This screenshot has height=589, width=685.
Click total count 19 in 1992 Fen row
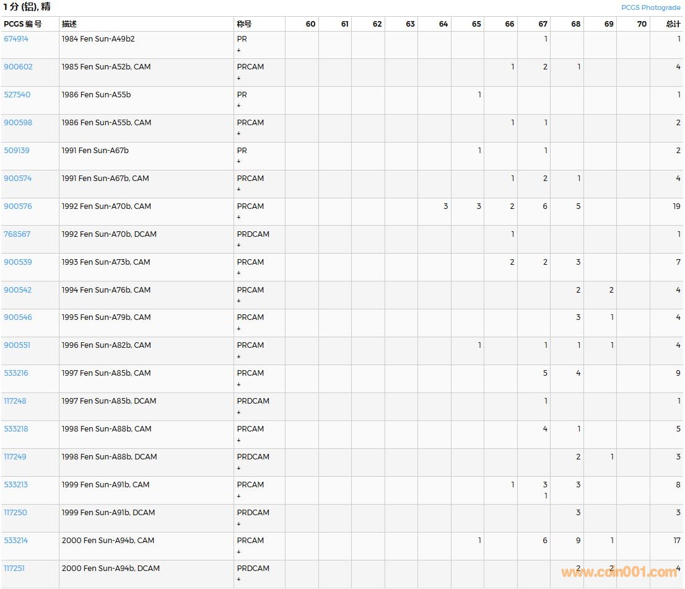[x=676, y=206]
